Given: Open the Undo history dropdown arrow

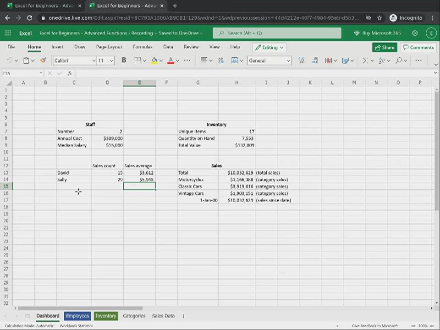Looking at the screenshot, I should 16,60.
